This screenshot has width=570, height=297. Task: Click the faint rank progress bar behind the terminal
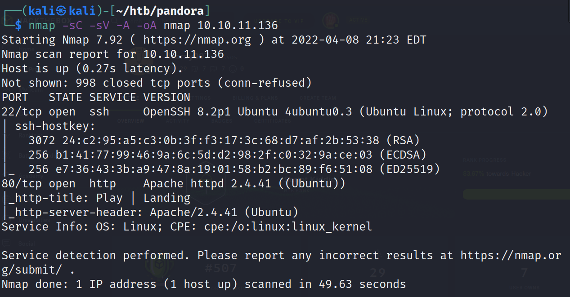(x=516, y=194)
